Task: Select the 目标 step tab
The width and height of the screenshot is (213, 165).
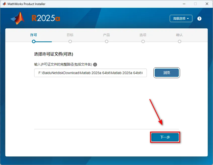Action: pyautogui.click(x=70, y=35)
